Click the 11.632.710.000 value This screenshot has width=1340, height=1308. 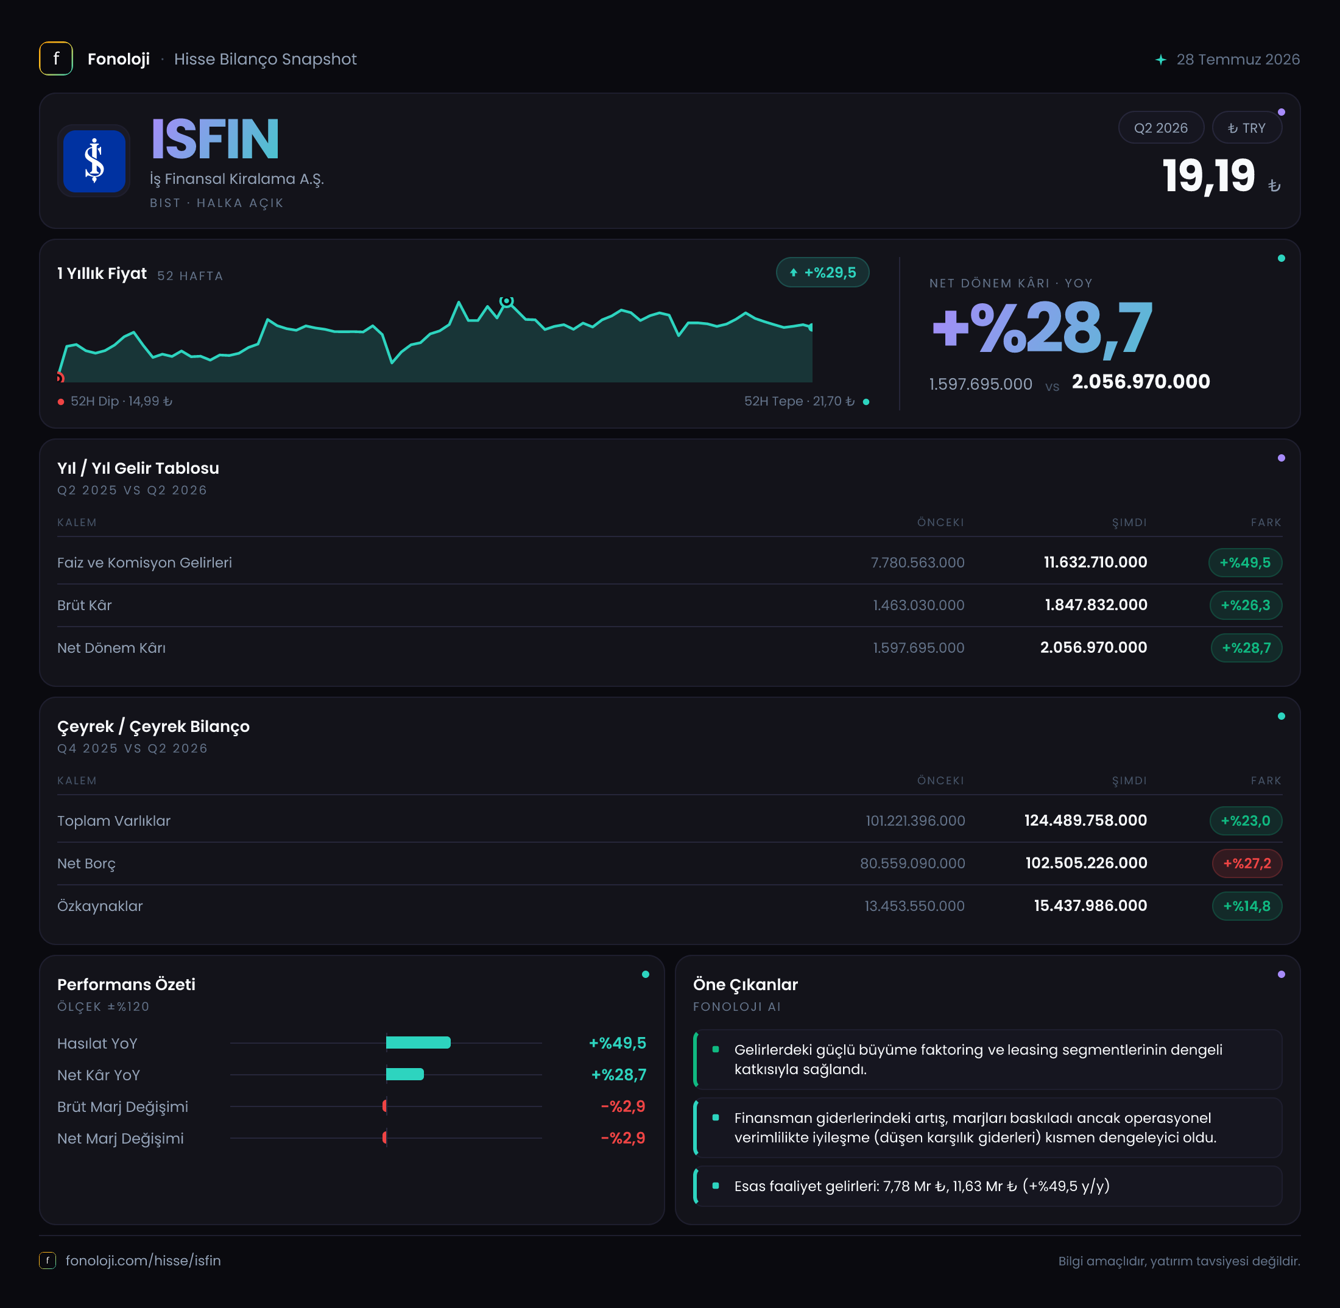[x=1095, y=562]
